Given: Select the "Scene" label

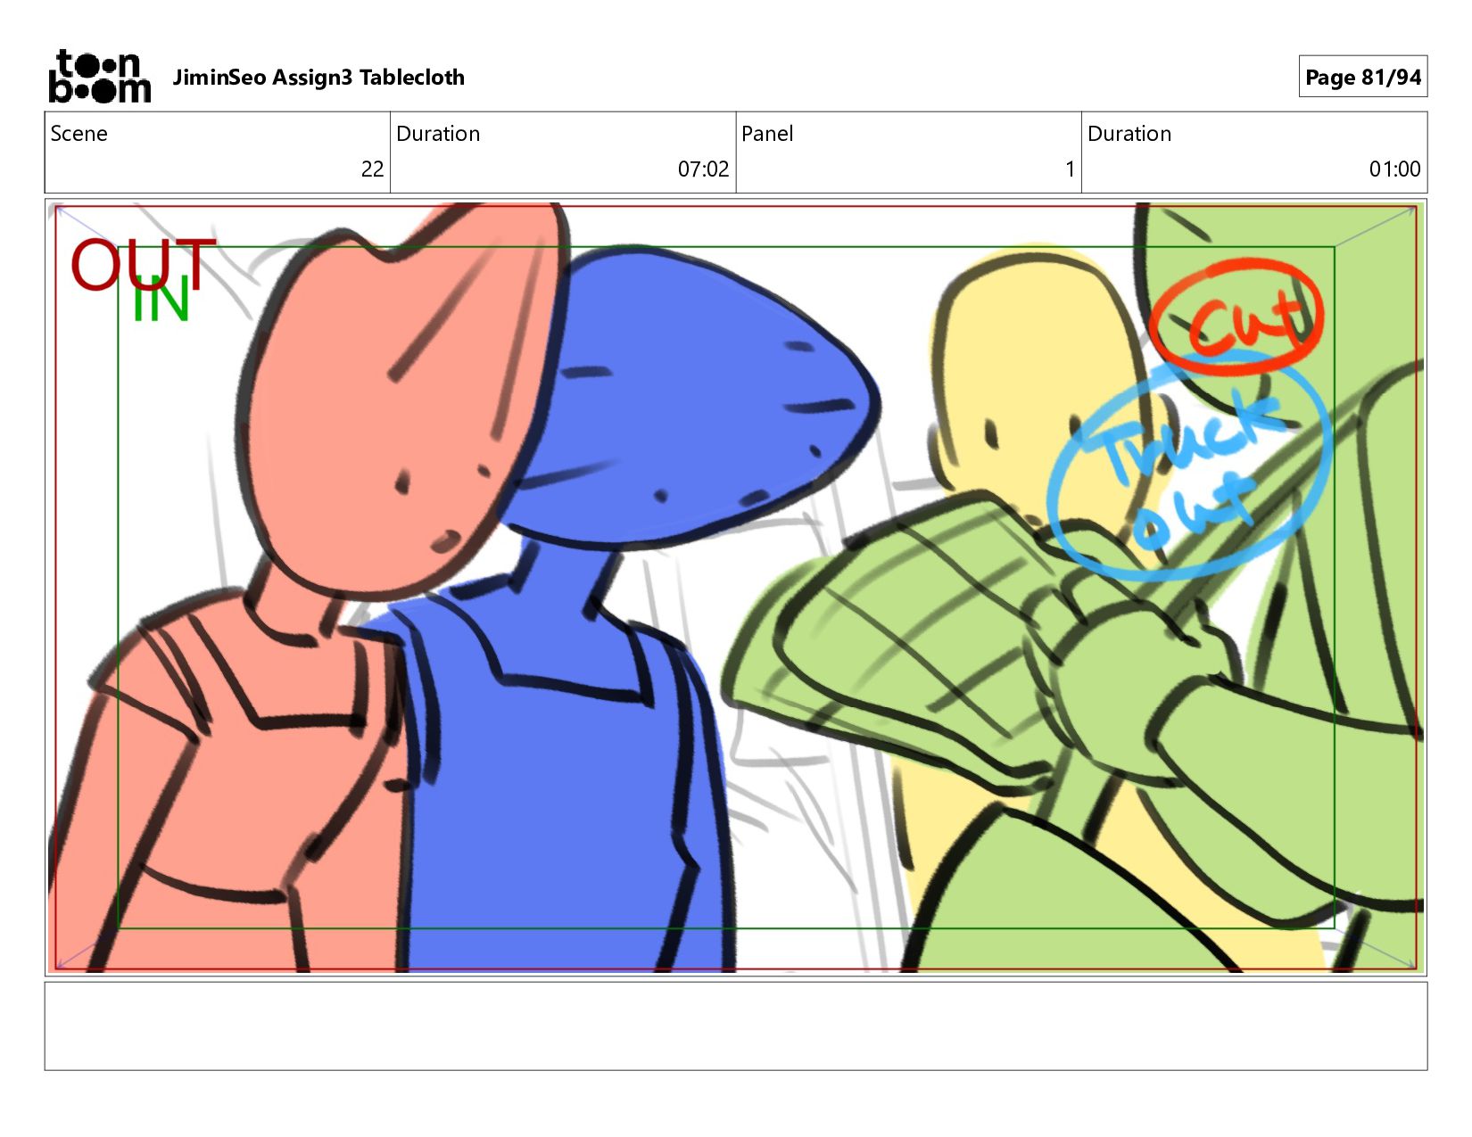Looking at the screenshot, I should pyautogui.click(x=79, y=134).
